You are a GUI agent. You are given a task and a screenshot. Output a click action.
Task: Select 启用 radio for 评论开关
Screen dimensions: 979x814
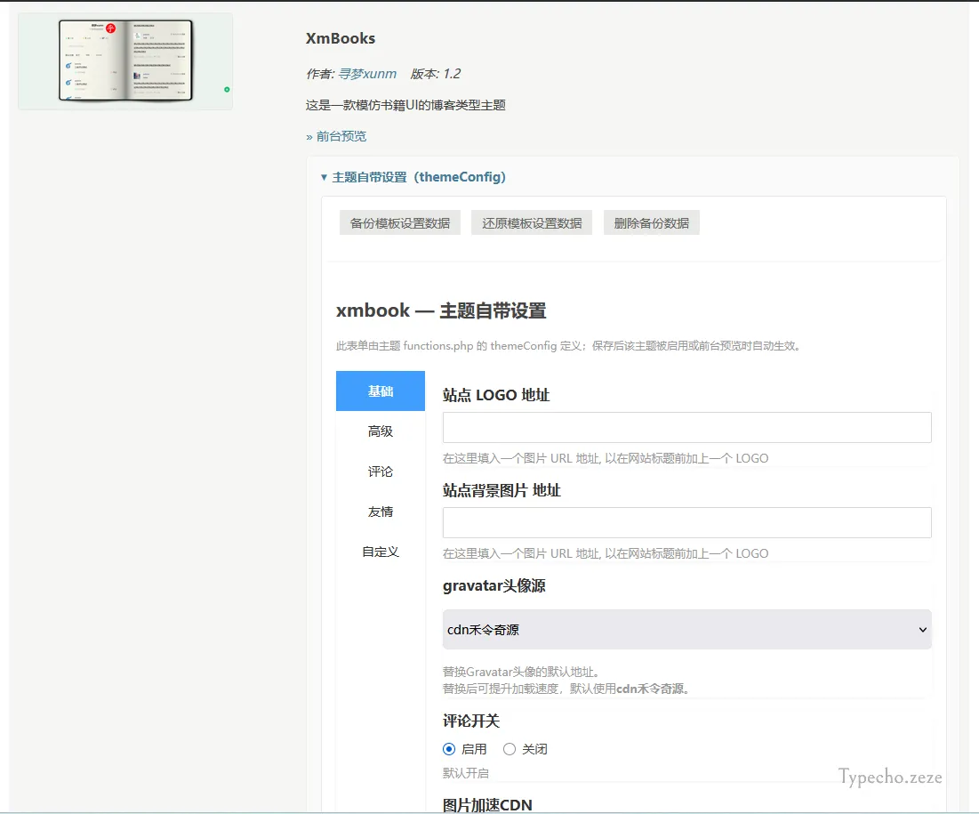449,749
